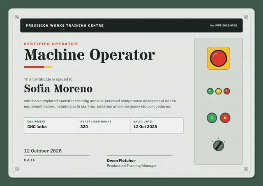Screen dimensions: 263x186
Task: Click the competence assessment description paragraph
Action: 100,104
